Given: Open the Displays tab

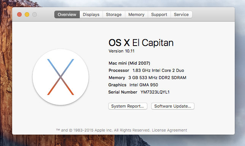Looking at the screenshot, I should 91,14.
